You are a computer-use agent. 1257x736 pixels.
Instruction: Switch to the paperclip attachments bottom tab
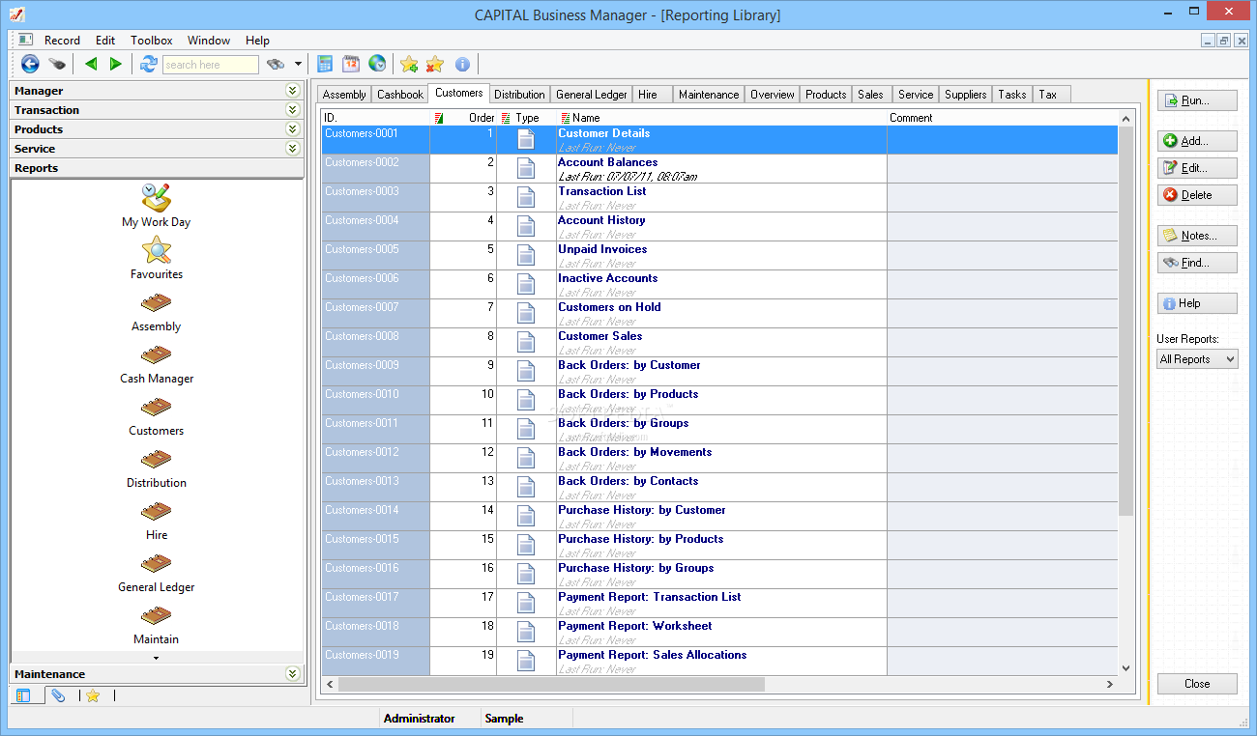click(58, 695)
